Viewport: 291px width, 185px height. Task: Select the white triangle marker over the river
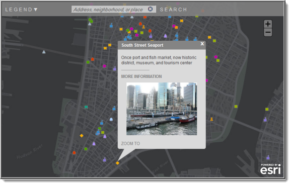[44, 52]
